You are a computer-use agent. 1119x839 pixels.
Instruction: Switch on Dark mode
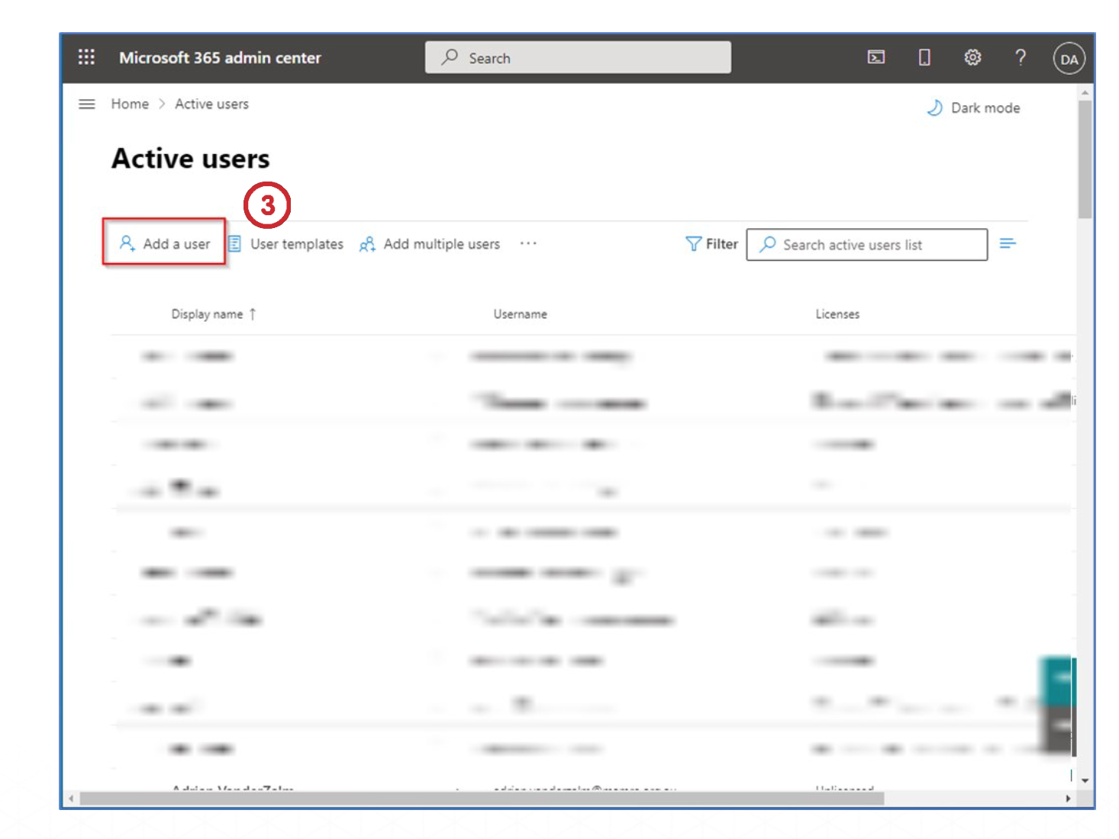click(x=974, y=108)
